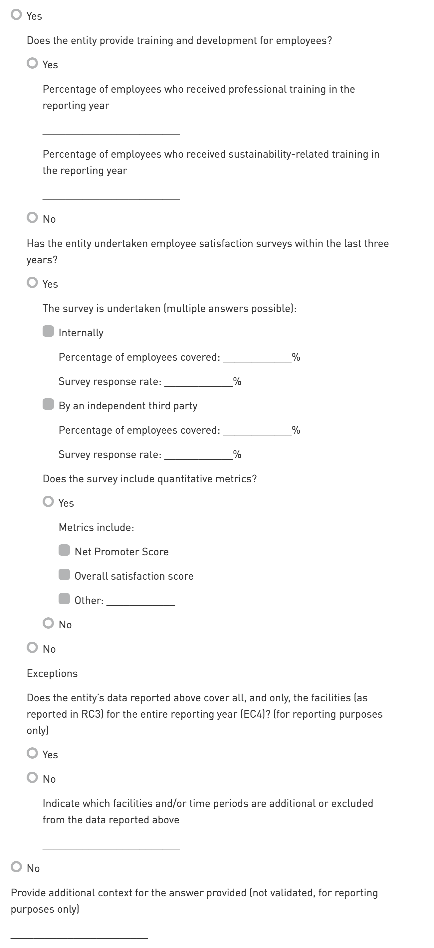The height and width of the screenshot is (948, 434).
Task: Choose Yes for employee satisfaction surveys question
Action: pyautogui.click(x=32, y=283)
